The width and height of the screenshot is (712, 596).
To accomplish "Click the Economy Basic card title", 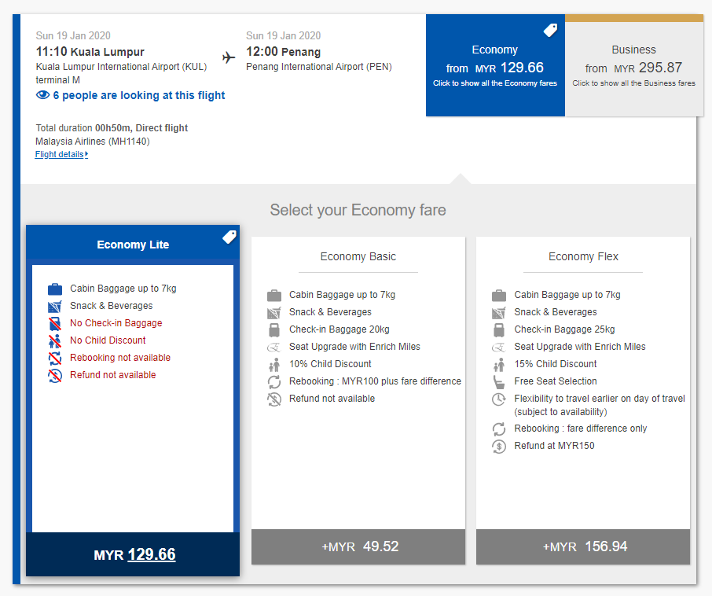I will point(358,256).
